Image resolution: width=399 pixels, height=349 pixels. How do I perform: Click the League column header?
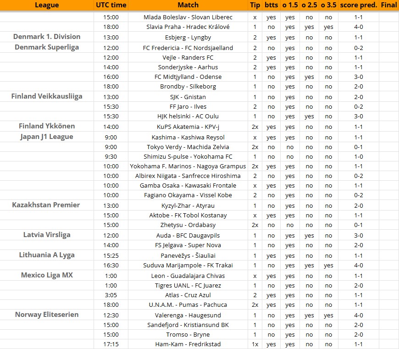point(47,5)
